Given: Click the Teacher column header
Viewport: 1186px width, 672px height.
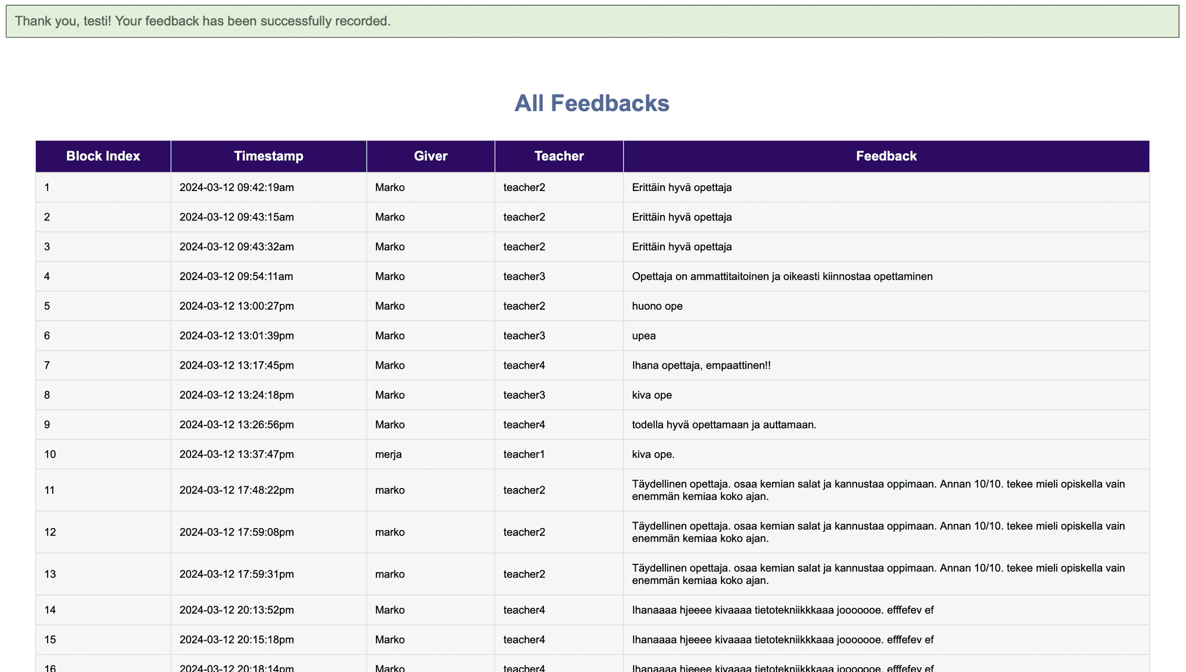Looking at the screenshot, I should tap(559, 156).
